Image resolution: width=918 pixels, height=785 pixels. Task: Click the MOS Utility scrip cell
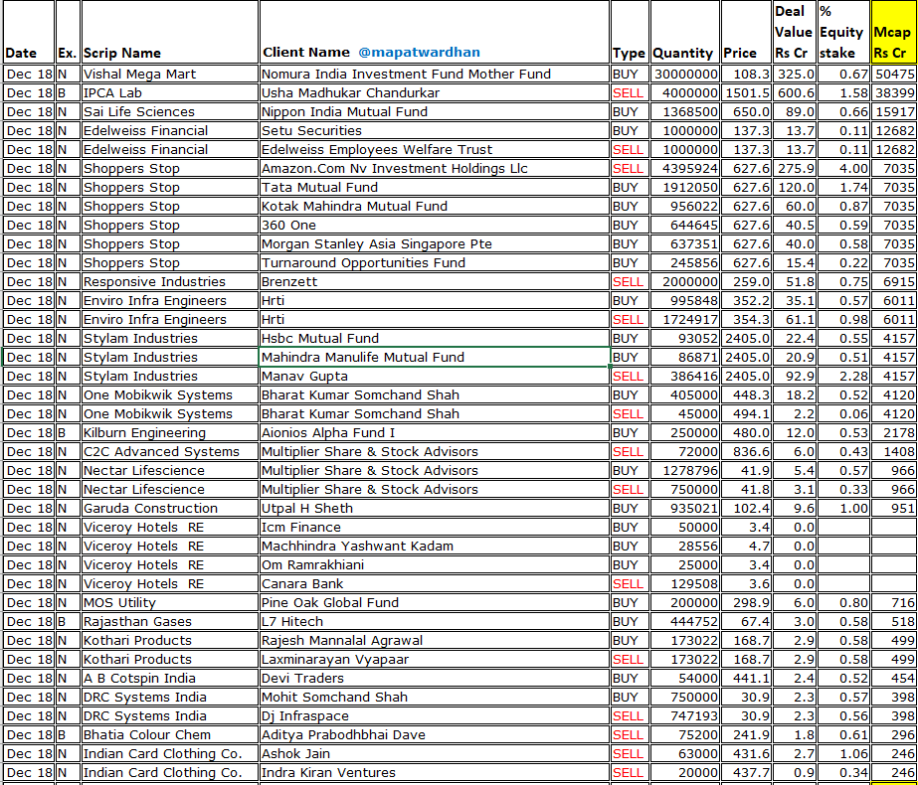[170, 602]
